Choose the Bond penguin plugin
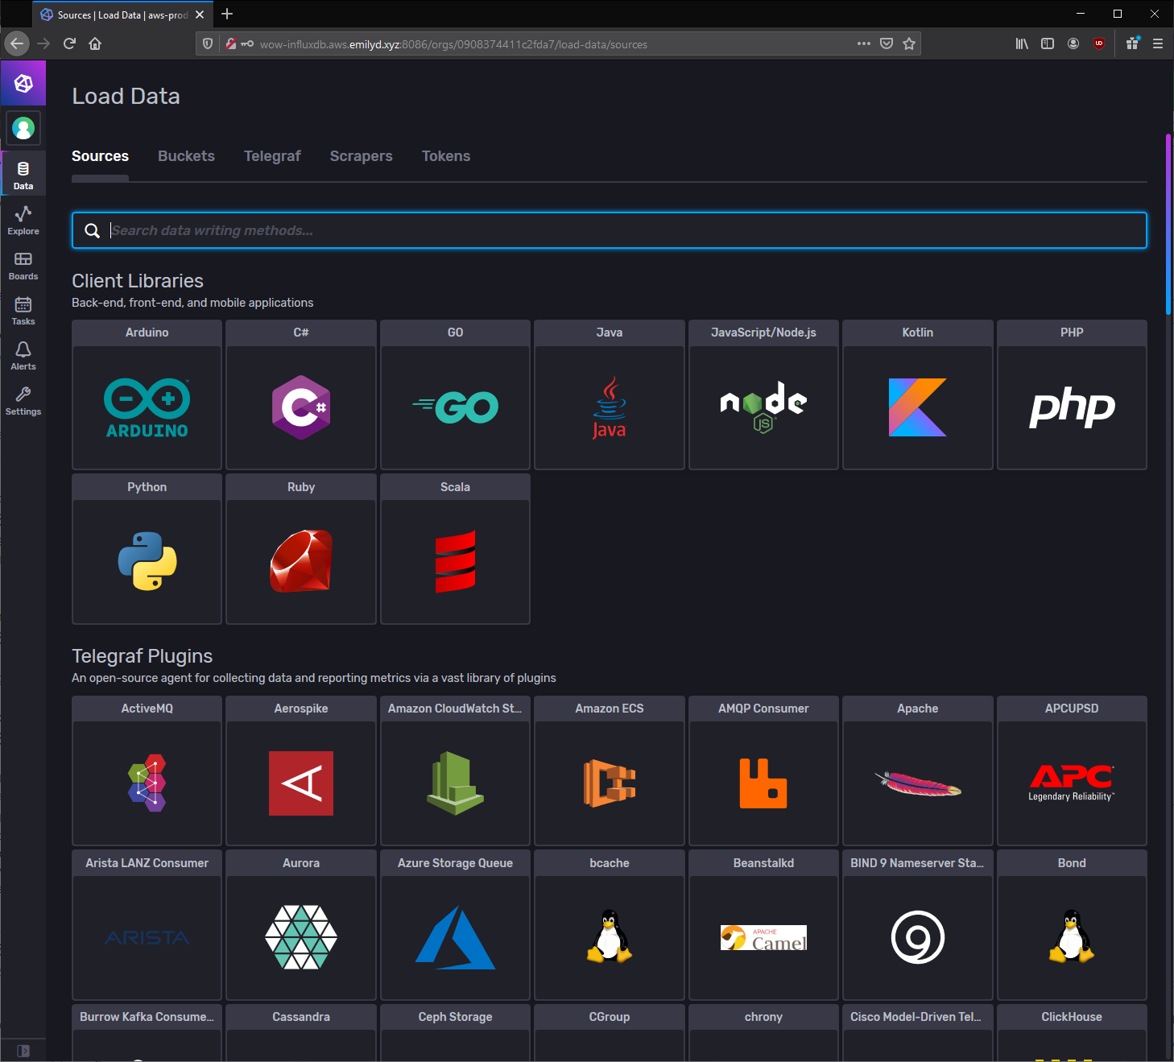Image resolution: width=1174 pixels, height=1062 pixels. [x=1072, y=925]
